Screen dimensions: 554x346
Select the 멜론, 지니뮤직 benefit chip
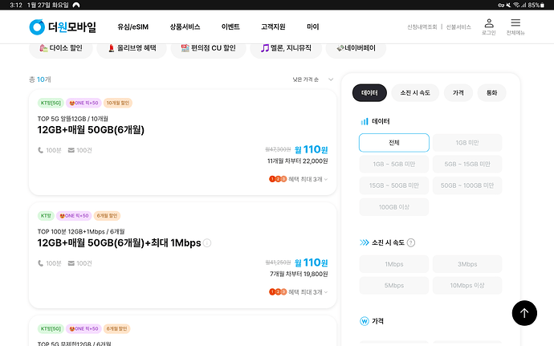pos(284,48)
